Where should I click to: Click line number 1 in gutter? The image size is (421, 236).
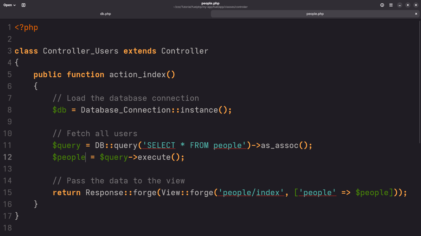coord(10,27)
